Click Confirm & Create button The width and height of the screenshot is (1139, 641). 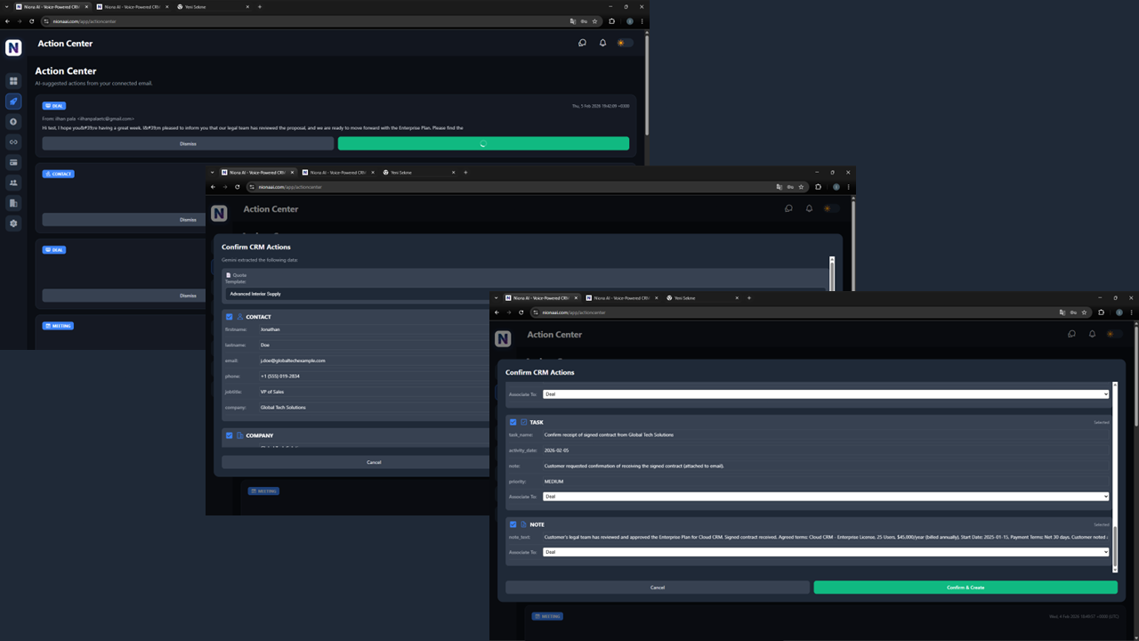click(965, 588)
